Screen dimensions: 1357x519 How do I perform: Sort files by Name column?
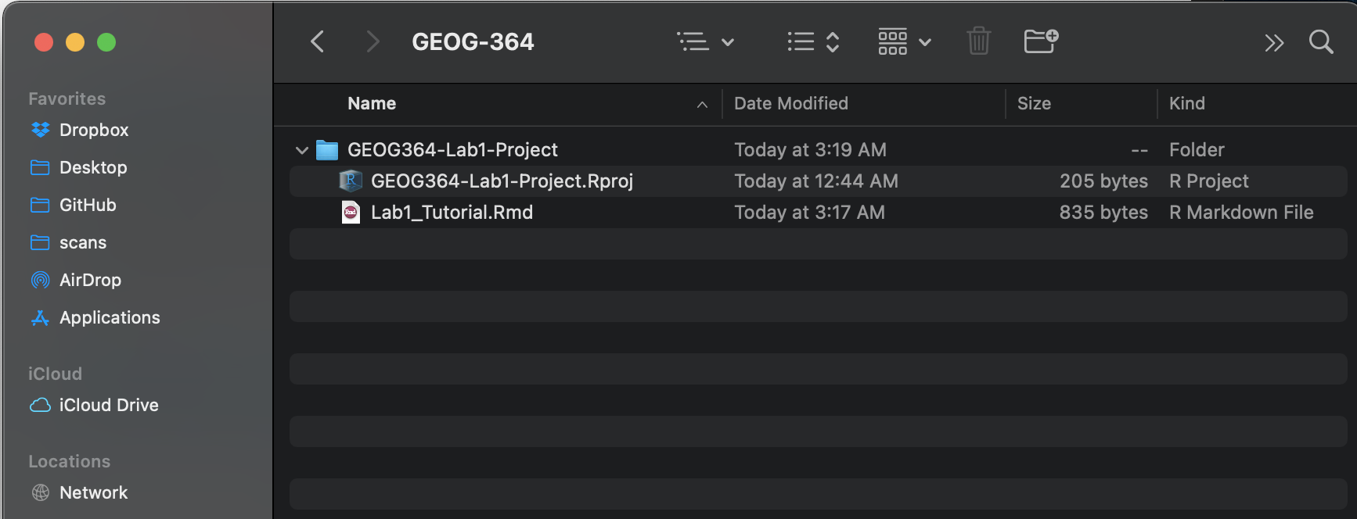tap(372, 104)
